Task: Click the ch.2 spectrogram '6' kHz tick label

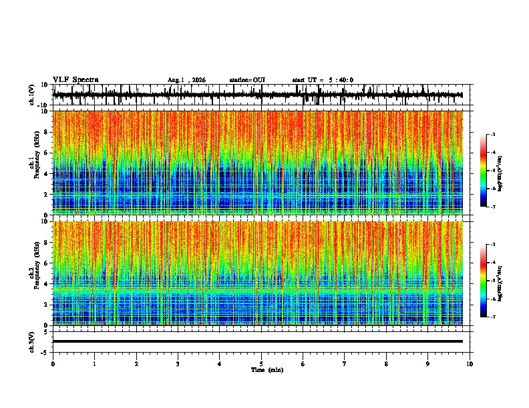Action: click(x=47, y=263)
